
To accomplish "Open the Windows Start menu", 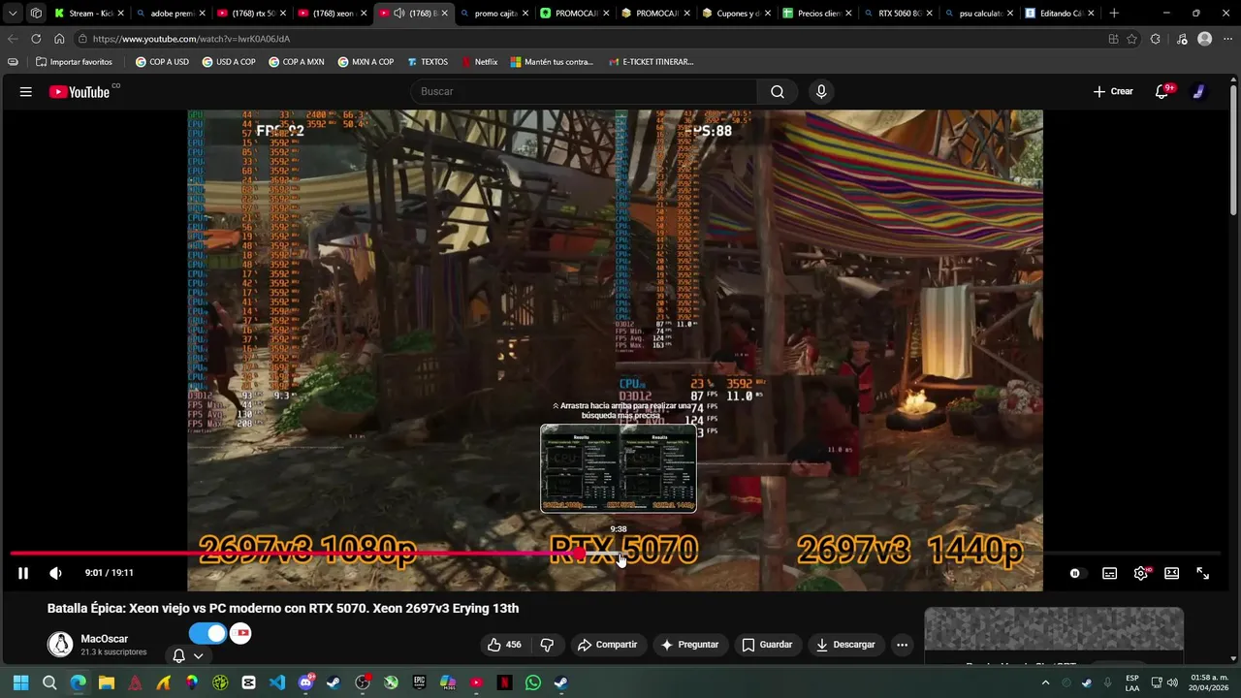I will [20, 682].
